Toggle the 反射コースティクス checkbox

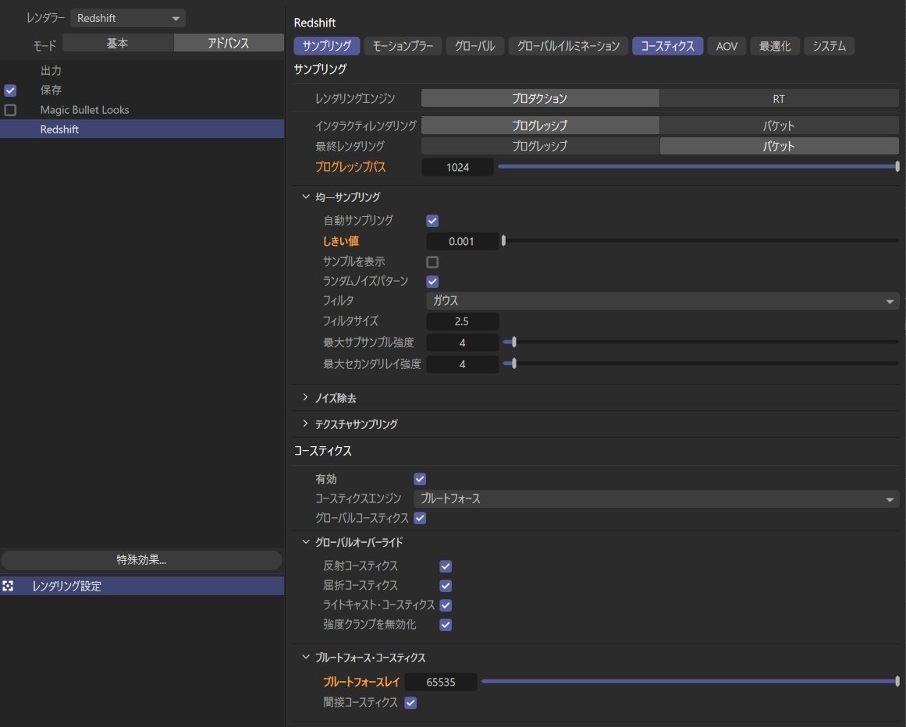(446, 566)
